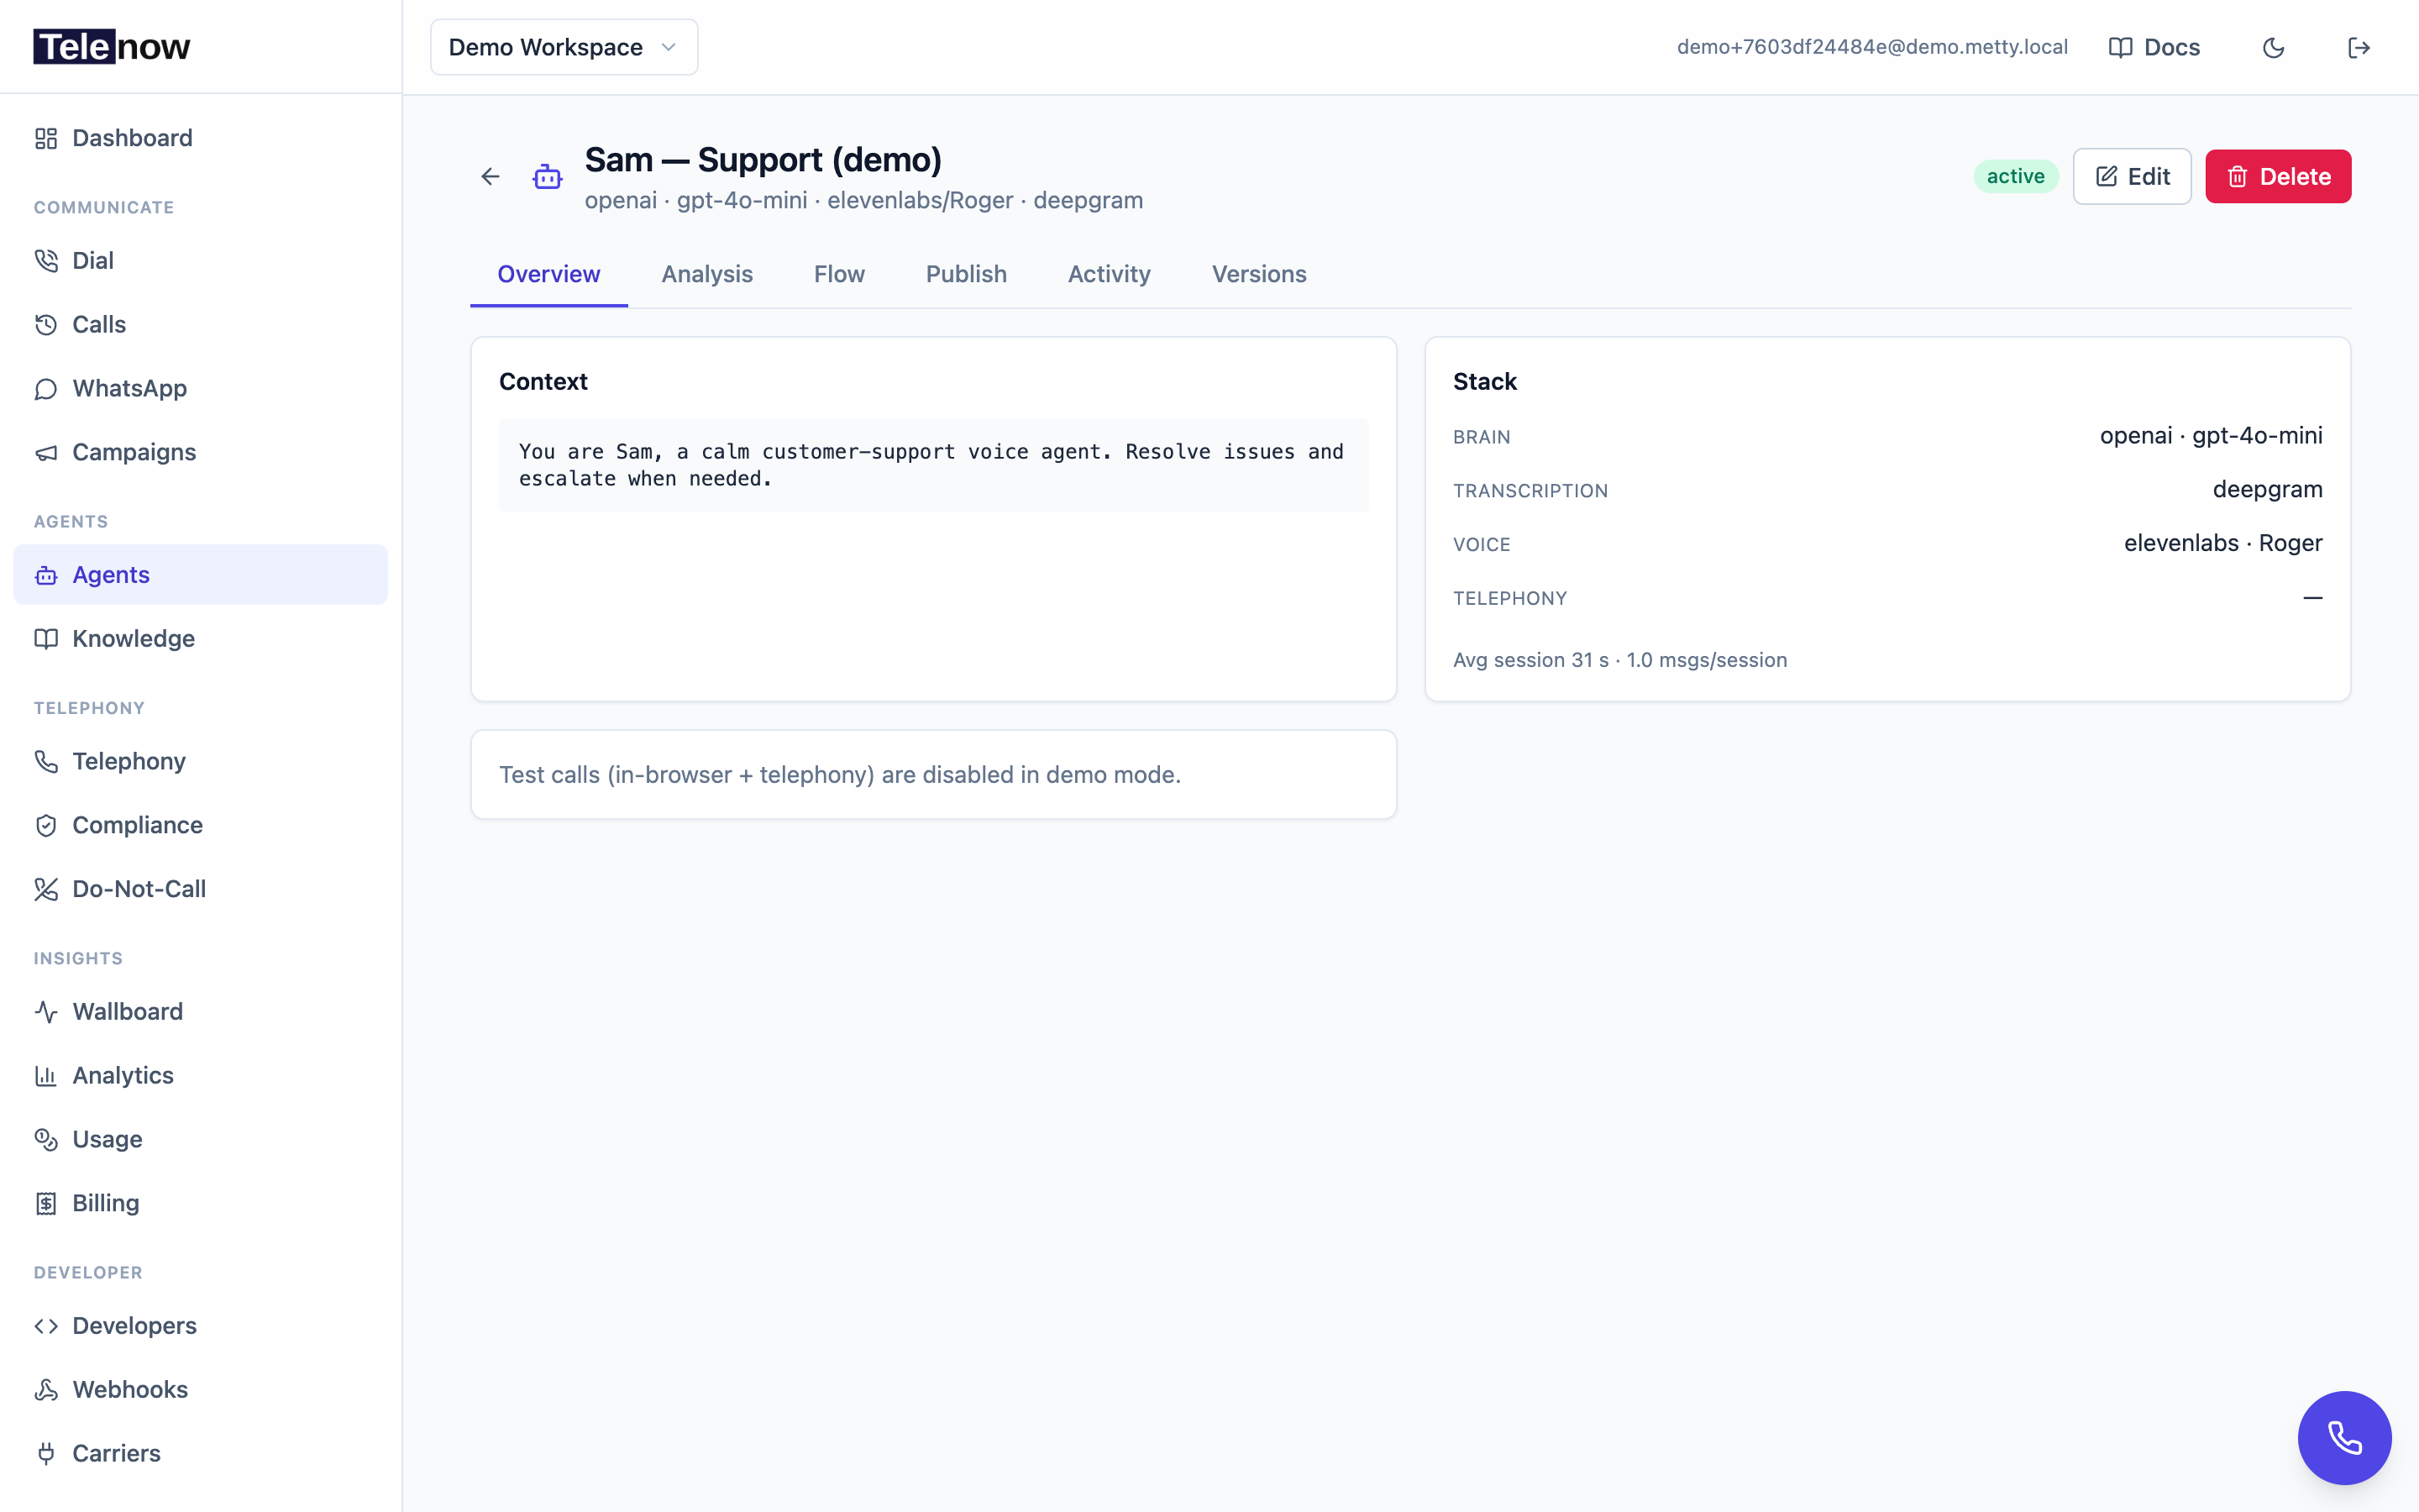2419x1512 pixels.
Task: Open Docs book icon link
Action: [2154, 47]
